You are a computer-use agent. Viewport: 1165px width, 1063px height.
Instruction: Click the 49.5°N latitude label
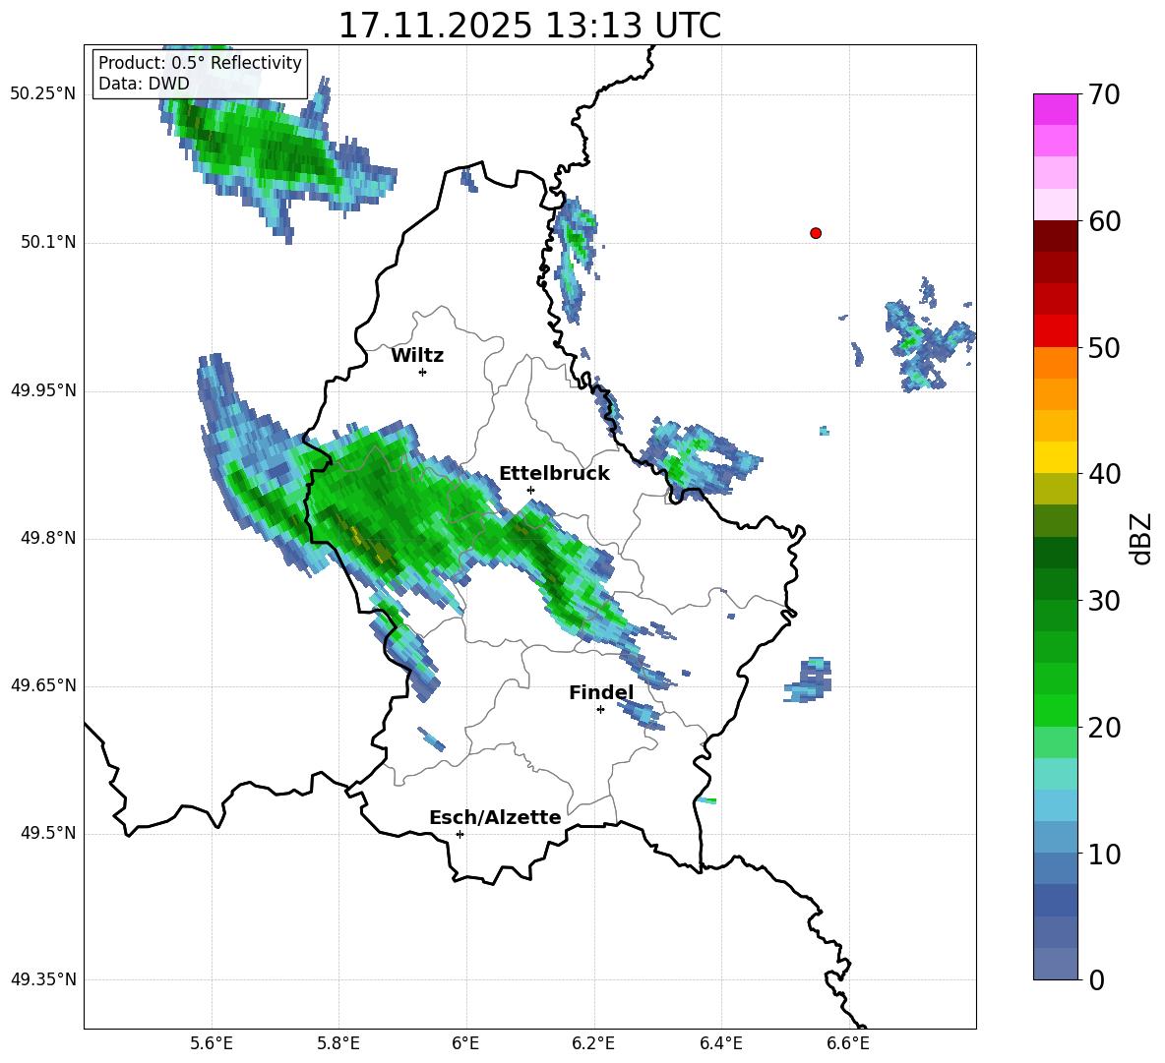[x=47, y=833]
